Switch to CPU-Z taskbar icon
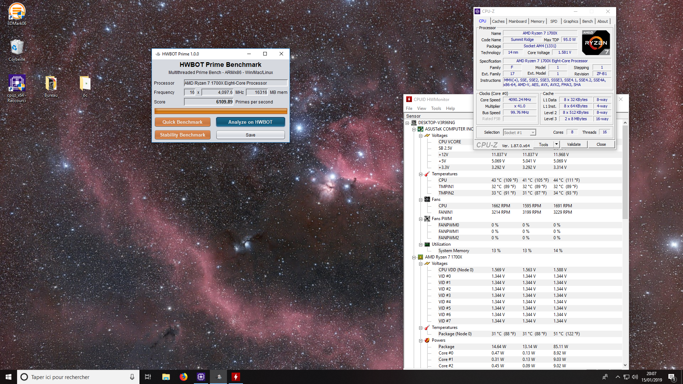Viewport: 683px width, 384px height. tap(201, 377)
